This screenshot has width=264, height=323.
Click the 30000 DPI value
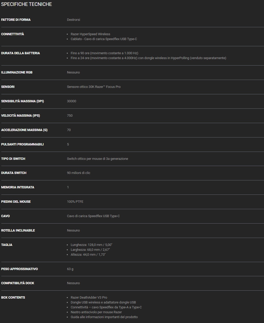click(x=71, y=101)
